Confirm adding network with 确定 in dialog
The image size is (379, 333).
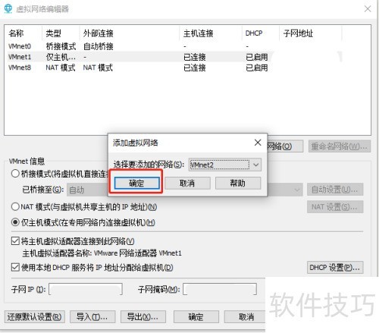[136, 183]
